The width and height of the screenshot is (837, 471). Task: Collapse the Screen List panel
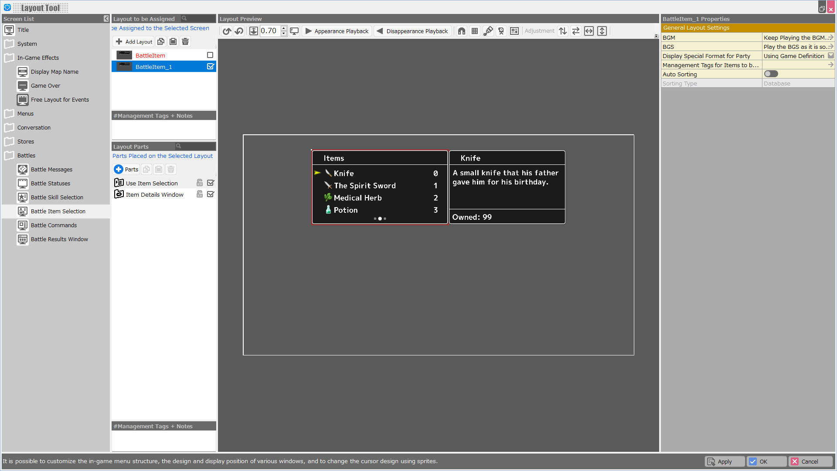[x=106, y=19]
